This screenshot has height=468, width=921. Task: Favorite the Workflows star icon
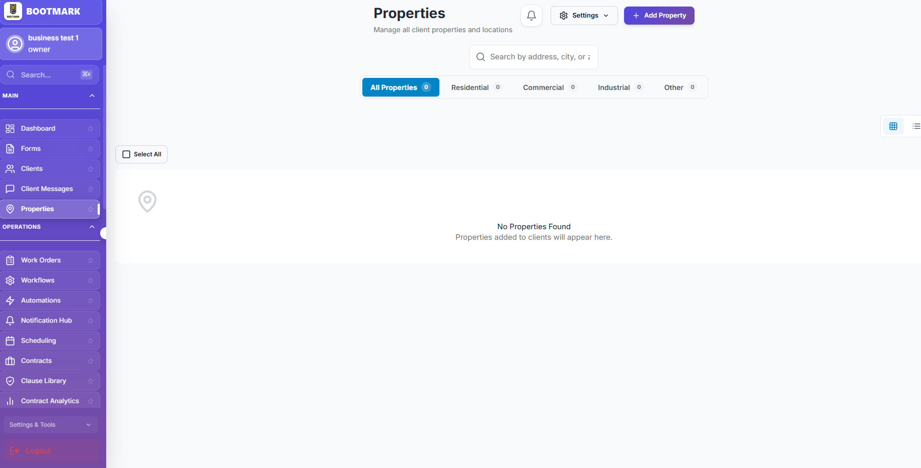91,280
